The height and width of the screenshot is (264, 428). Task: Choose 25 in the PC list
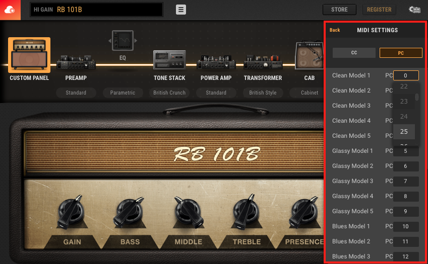point(404,132)
